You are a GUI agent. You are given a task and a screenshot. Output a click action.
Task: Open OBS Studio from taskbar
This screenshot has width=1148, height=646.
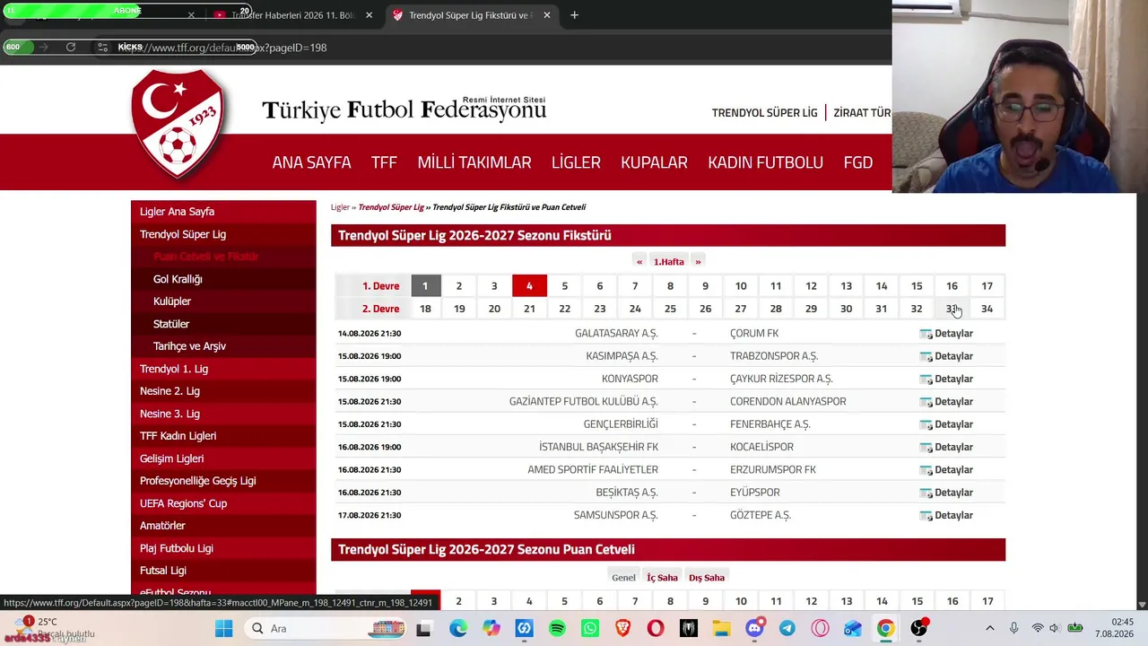918,628
